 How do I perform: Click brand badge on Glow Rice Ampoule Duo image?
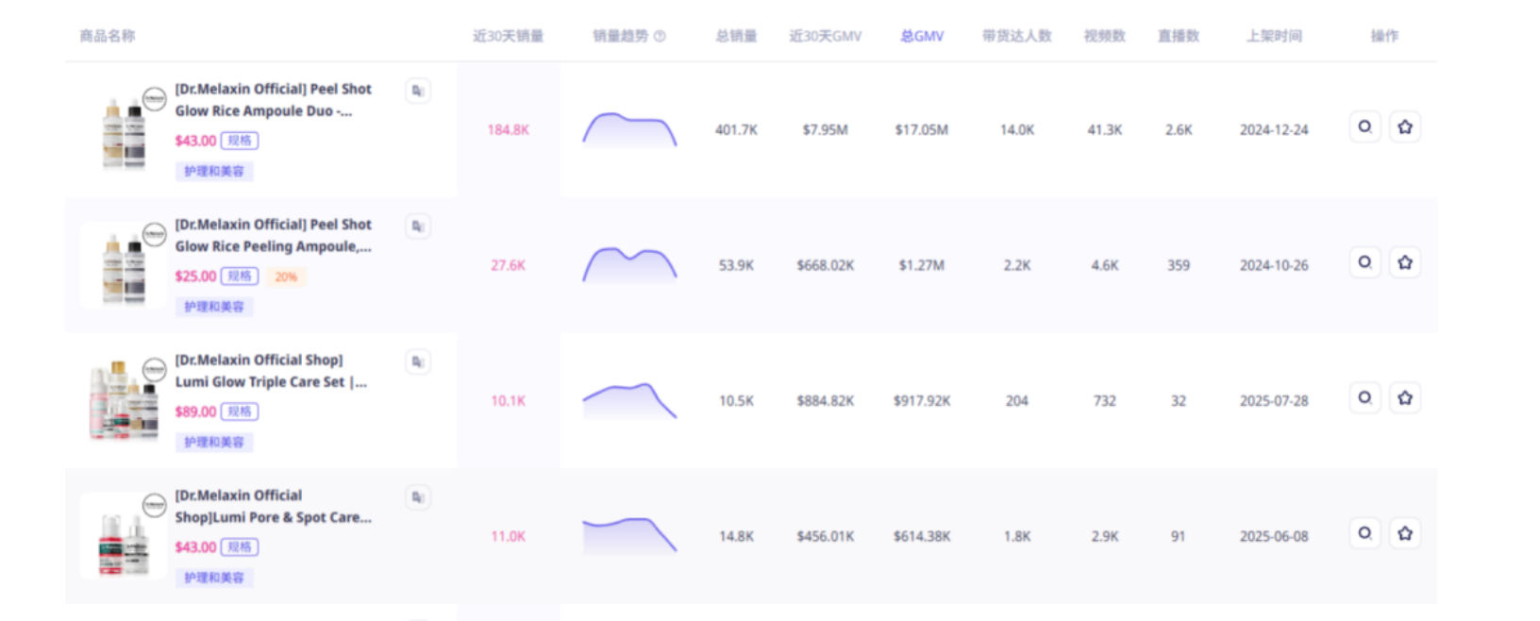coord(154,98)
